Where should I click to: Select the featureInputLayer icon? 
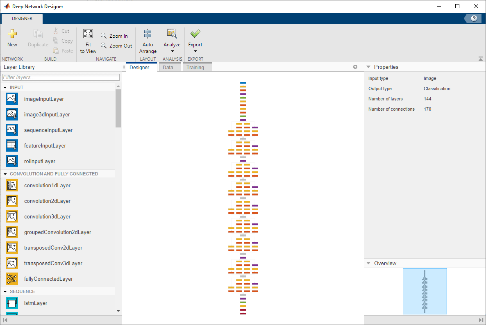point(12,145)
